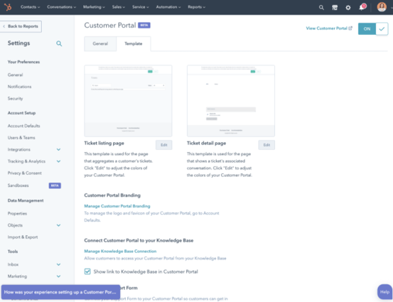The image size is (393, 302).
Task: Open the top navigation search icon
Action: coord(321,8)
